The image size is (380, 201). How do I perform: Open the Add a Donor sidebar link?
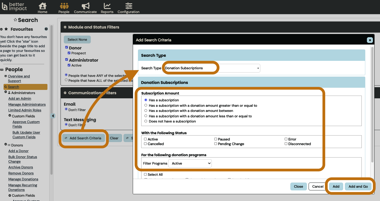coord(18,151)
